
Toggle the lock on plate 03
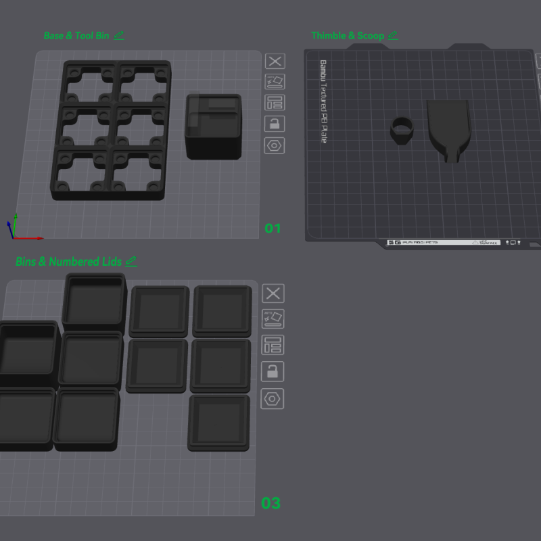(x=273, y=371)
